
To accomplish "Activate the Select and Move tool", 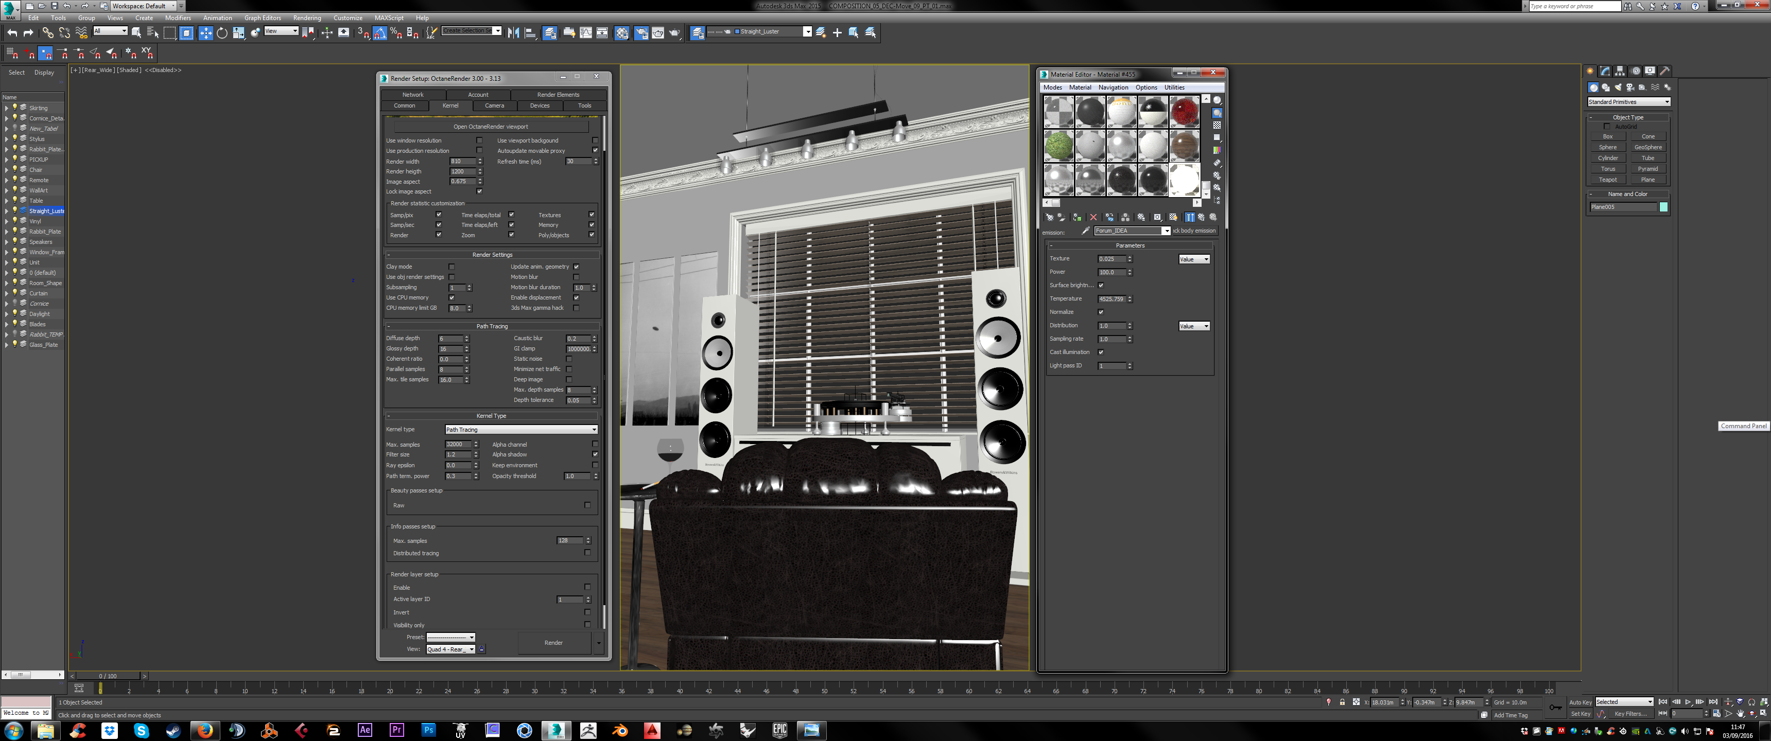I will coord(205,32).
